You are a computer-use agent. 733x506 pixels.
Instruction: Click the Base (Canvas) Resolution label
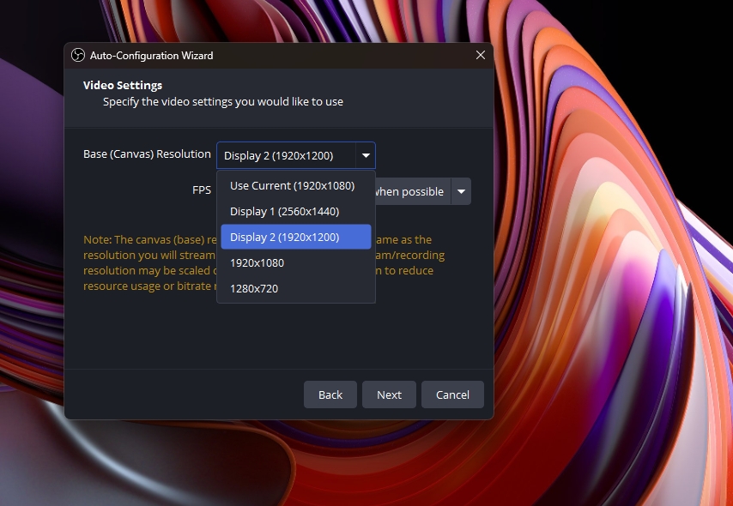pyautogui.click(x=147, y=154)
